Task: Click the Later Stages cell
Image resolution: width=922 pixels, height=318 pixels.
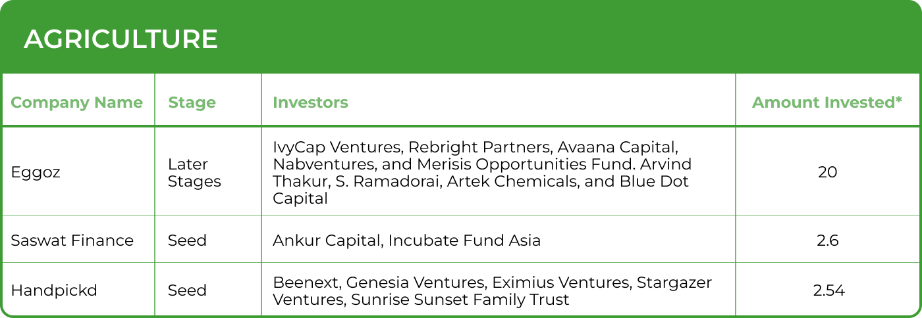Action: point(194,172)
